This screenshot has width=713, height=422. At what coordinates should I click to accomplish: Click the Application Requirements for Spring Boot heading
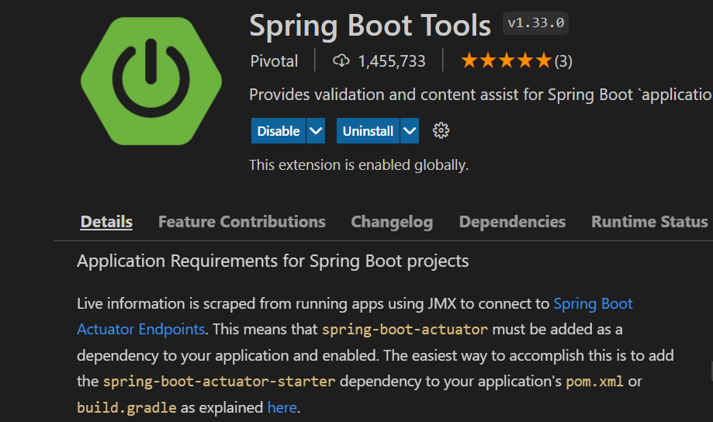click(273, 261)
